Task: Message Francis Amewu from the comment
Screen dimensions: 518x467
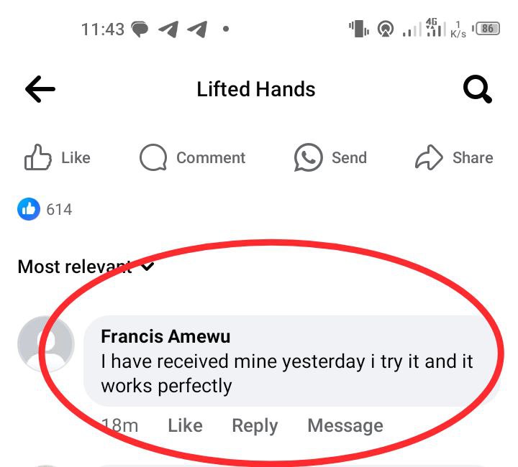Action: click(x=345, y=425)
